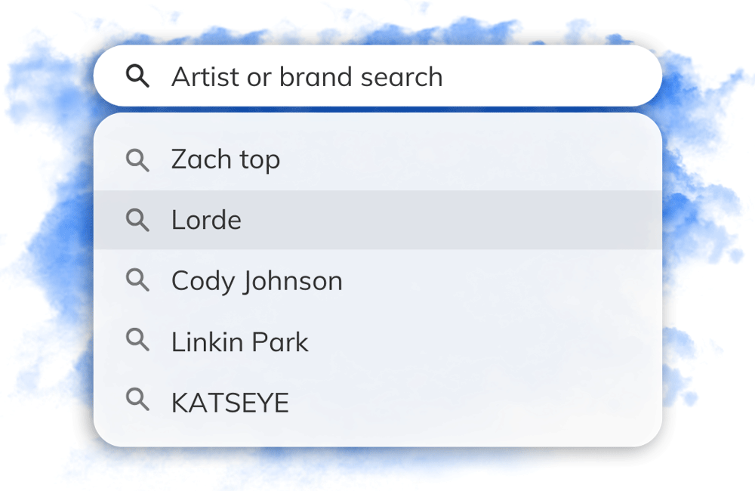The width and height of the screenshot is (755, 491).
Task: Click the magnifier icon beside Linkin Park
Action: (137, 341)
